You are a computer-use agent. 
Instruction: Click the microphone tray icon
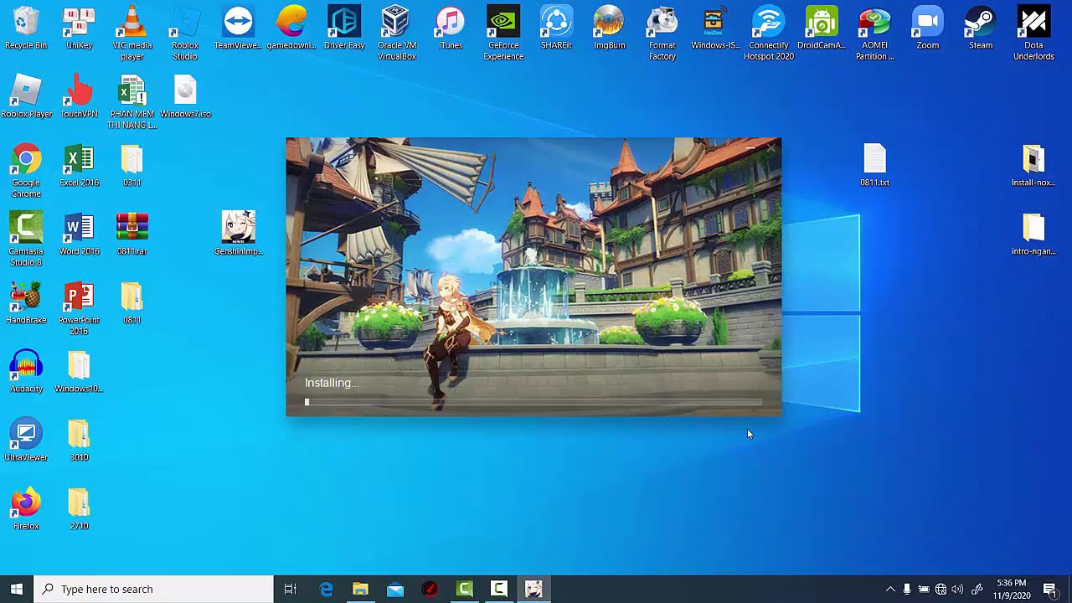coord(907,589)
